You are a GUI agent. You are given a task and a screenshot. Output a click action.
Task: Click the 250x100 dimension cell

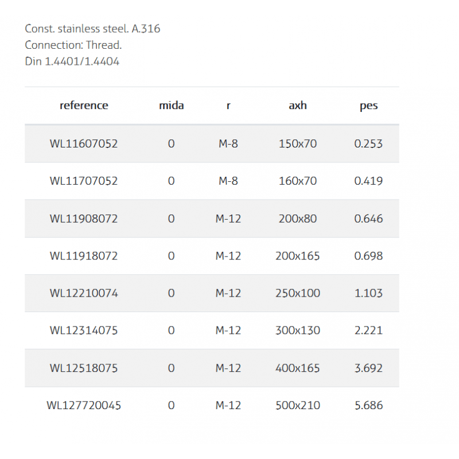tap(297, 293)
